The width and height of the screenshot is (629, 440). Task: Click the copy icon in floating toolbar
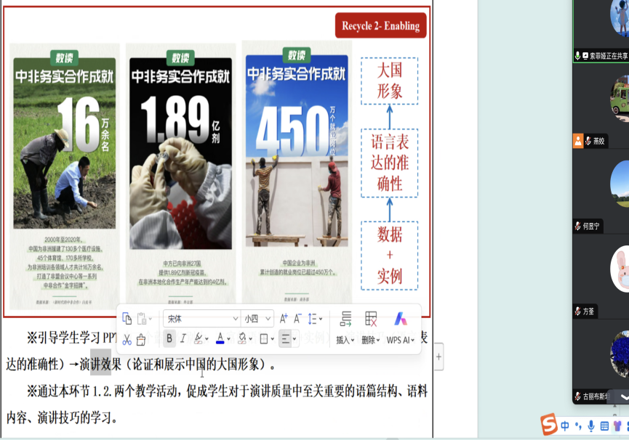(127, 319)
